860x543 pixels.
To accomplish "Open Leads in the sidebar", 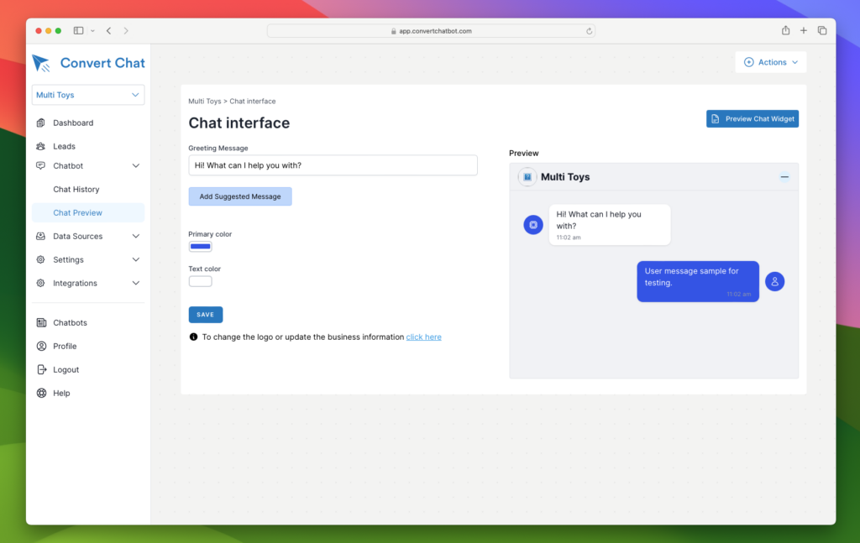I will coord(64,146).
